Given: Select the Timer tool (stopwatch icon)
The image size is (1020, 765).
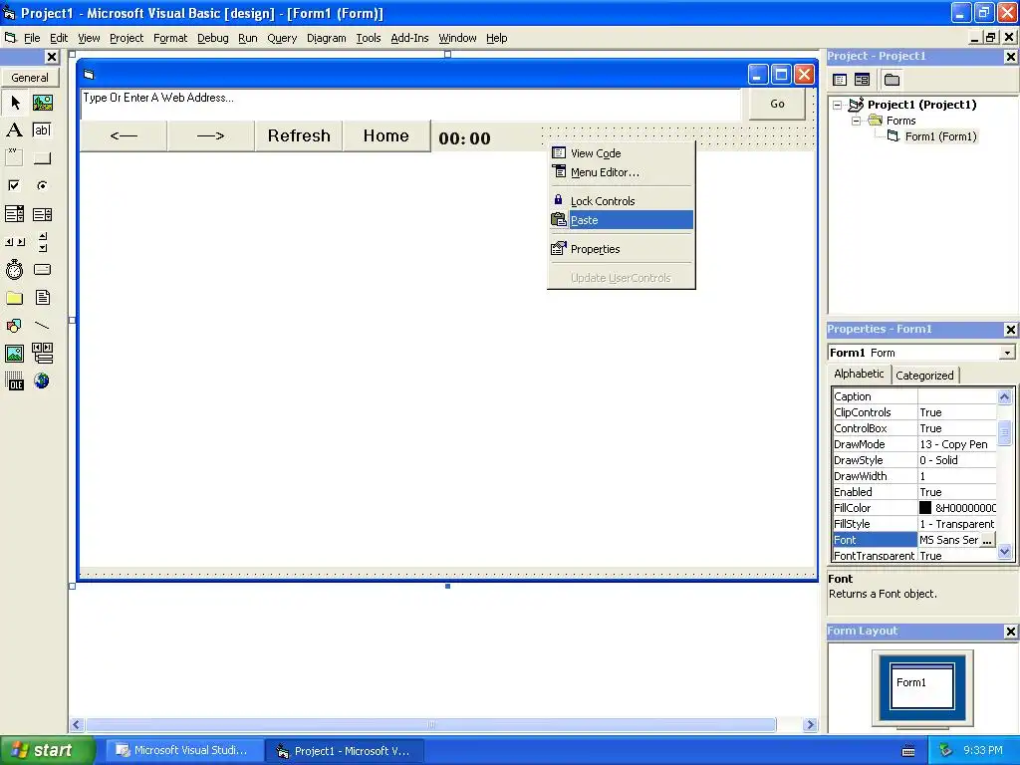Looking at the screenshot, I should point(14,269).
